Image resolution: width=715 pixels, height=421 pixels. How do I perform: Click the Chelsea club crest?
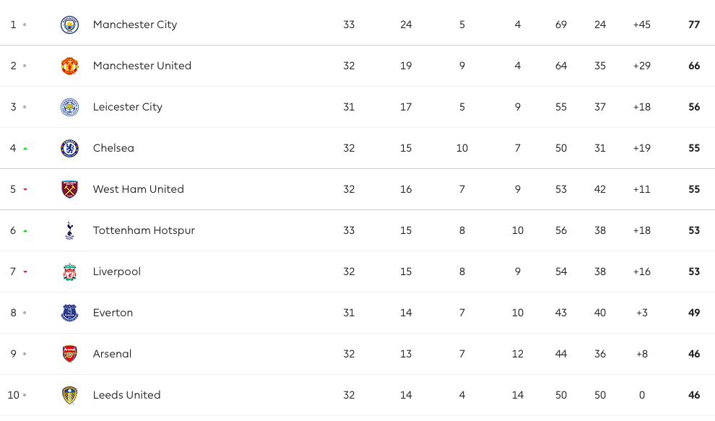point(70,148)
